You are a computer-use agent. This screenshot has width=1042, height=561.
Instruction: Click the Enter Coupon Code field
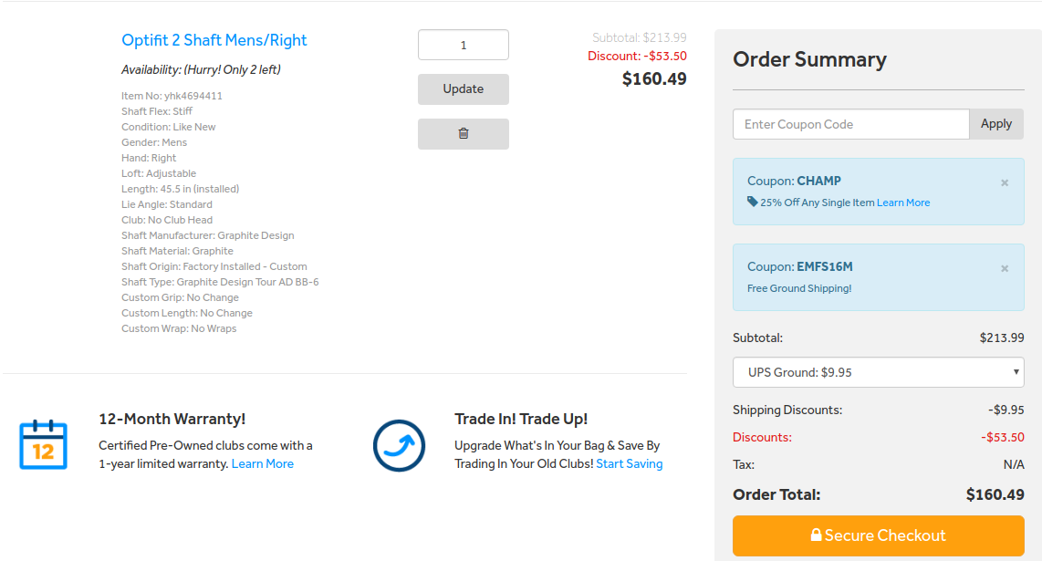[850, 124]
